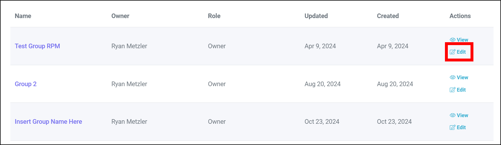Image resolution: width=501 pixels, height=145 pixels.
Task: Click the eye icon for Insert Group Name Here
Action: tap(452, 115)
